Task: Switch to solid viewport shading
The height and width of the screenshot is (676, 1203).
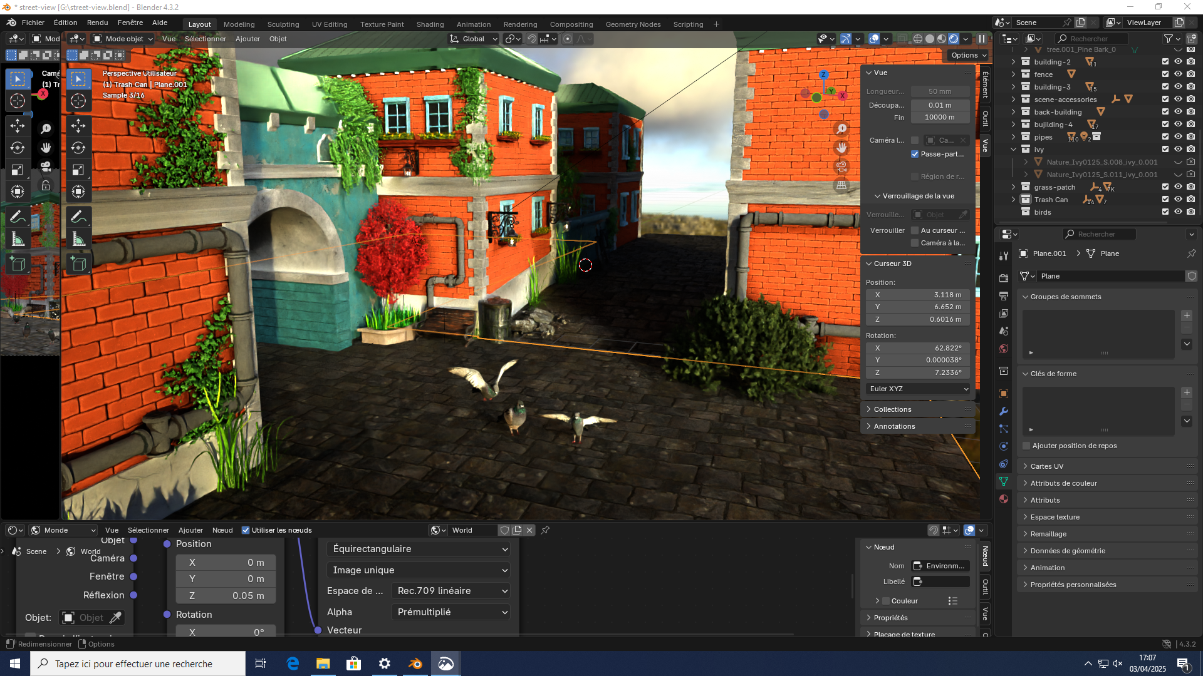Action: [x=930, y=39]
